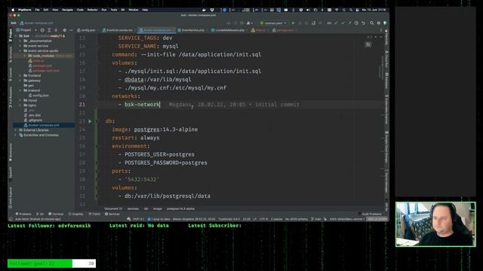Screen dimensions: 483x271
Task: Toggle the Bookmarks sidebar tab
Action: 11,152
